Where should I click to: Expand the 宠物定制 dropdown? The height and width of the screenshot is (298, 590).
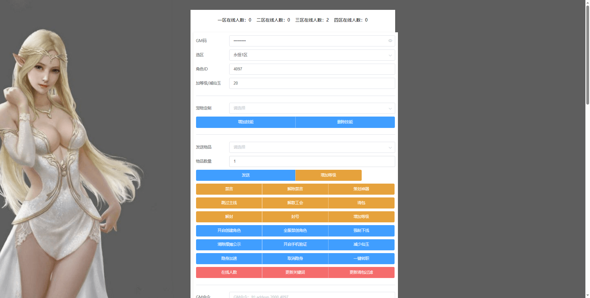312,108
